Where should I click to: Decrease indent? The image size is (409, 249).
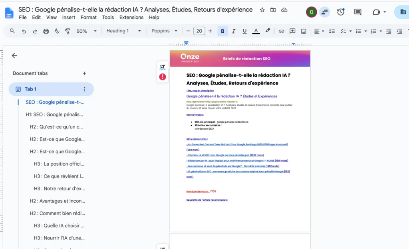coord(389,31)
